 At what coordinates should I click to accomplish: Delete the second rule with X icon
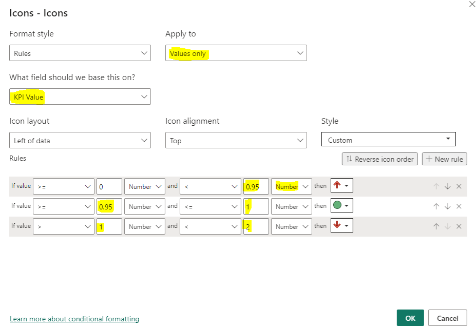(x=459, y=206)
